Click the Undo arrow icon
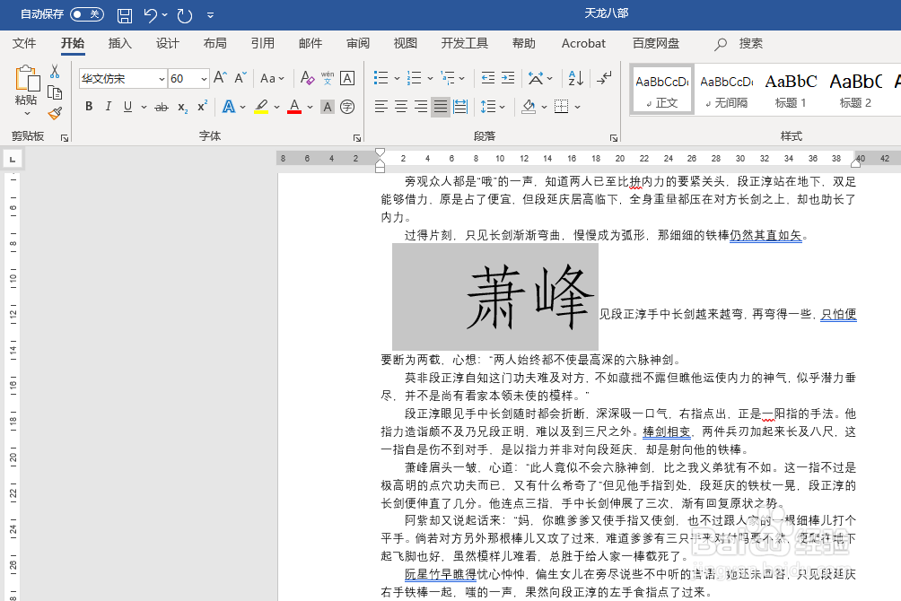The image size is (901, 601). (x=151, y=15)
